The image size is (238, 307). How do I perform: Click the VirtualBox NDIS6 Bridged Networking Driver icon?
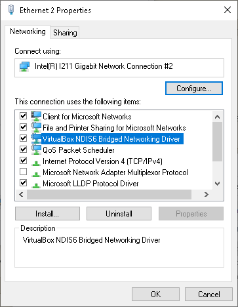36,138
